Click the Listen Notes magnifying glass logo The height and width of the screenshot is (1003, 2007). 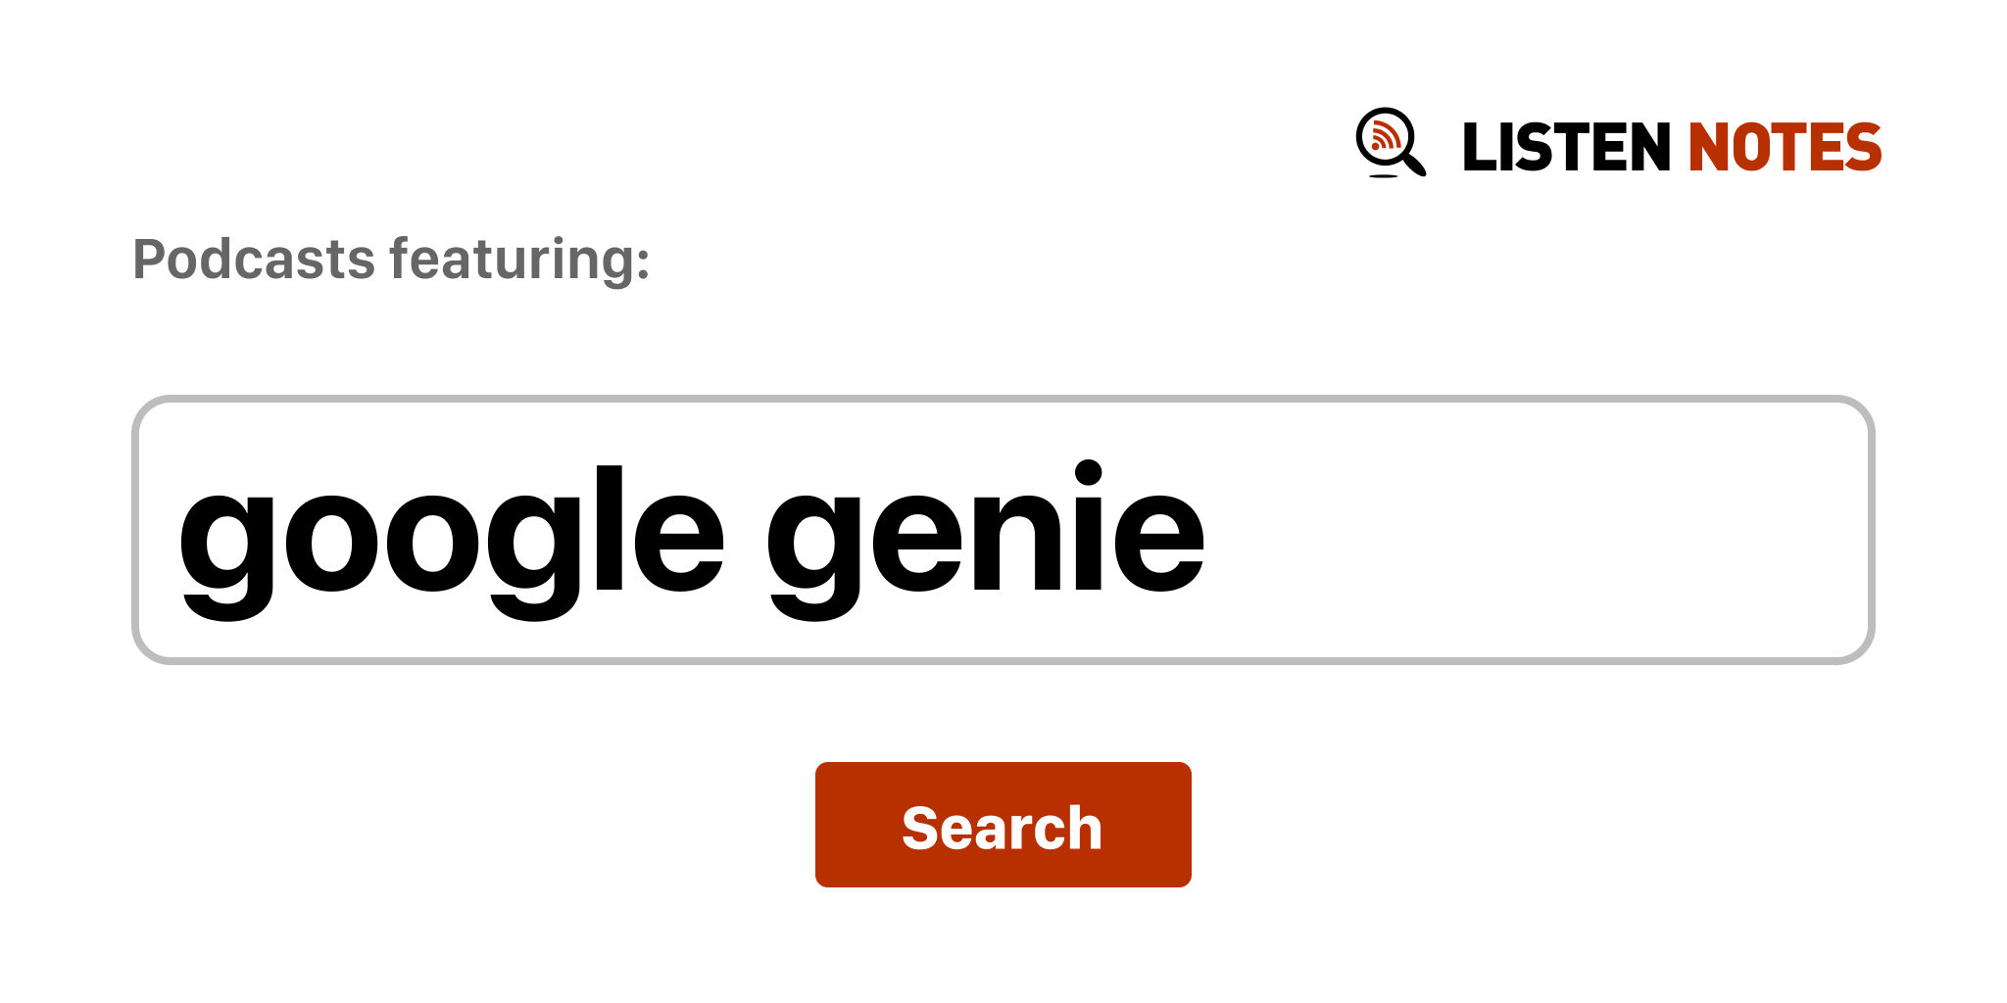point(1390,142)
